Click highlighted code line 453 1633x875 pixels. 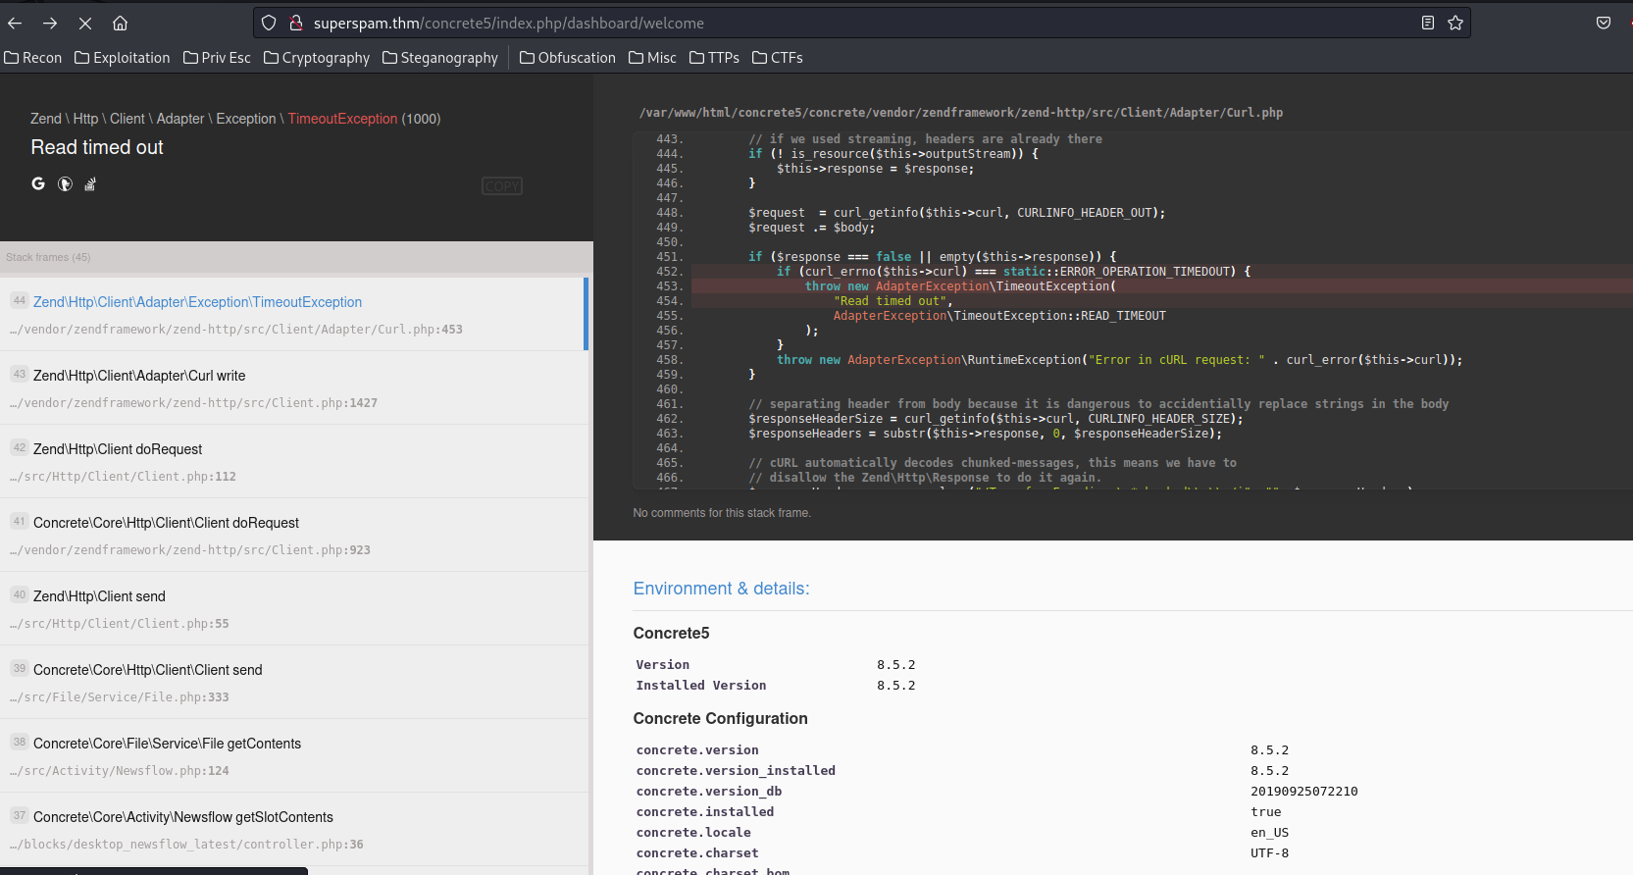[1162, 286]
